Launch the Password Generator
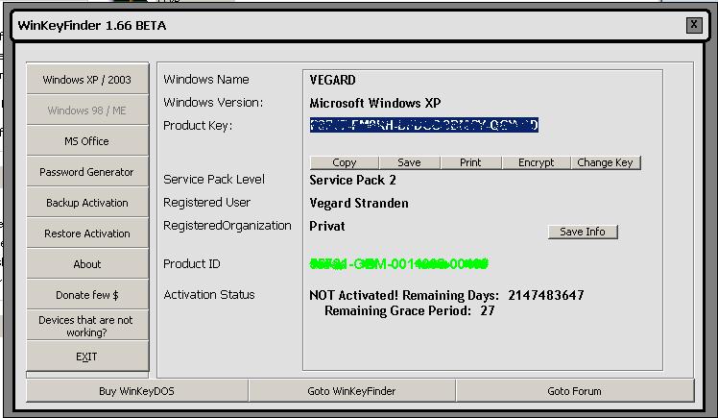 (87, 171)
